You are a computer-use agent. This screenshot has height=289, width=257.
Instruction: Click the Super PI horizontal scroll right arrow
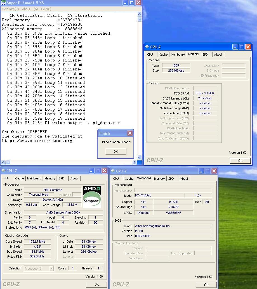click(135, 162)
